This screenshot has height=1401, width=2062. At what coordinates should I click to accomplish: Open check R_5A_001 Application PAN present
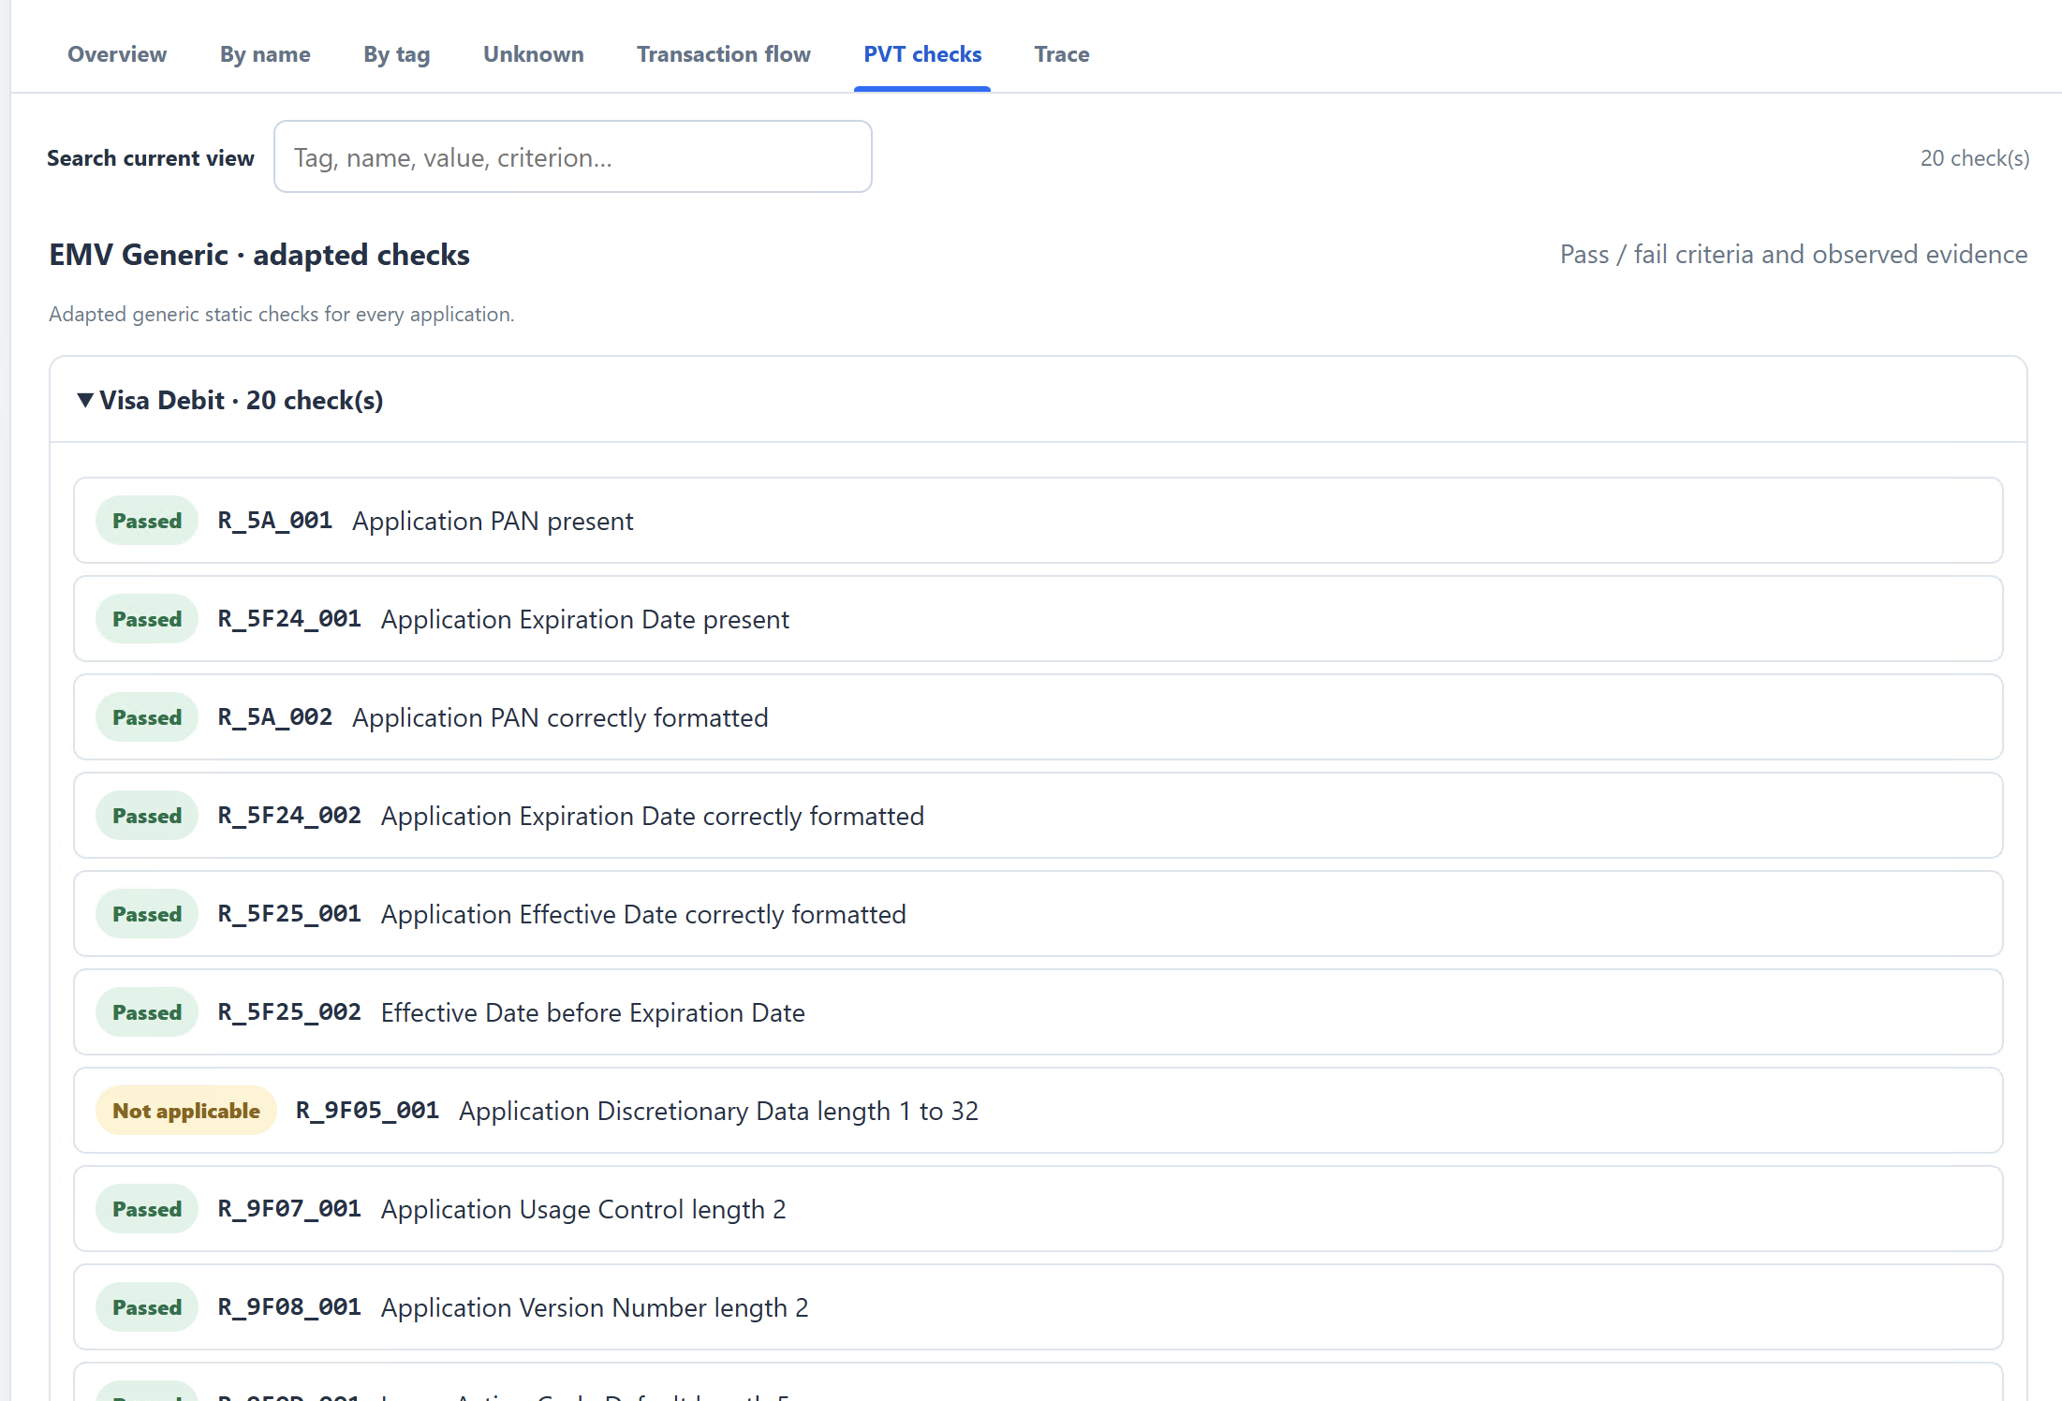[x=1038, y=521]
